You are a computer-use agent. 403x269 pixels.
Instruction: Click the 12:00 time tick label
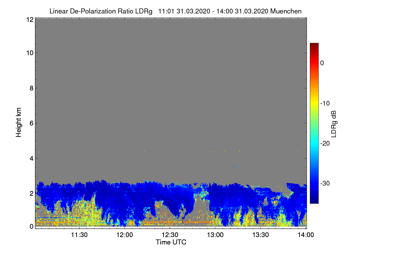coord(124,235)
